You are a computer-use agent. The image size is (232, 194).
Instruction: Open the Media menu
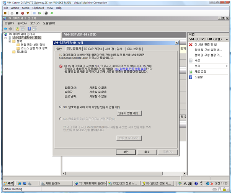[26, 8]
